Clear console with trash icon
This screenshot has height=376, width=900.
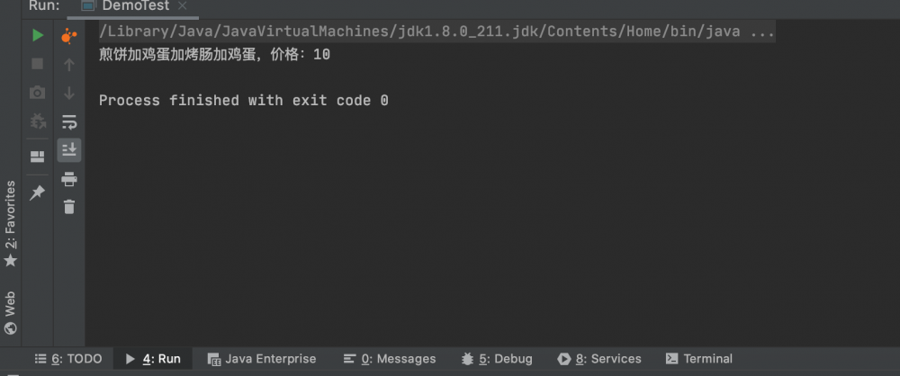pos(69,207)
